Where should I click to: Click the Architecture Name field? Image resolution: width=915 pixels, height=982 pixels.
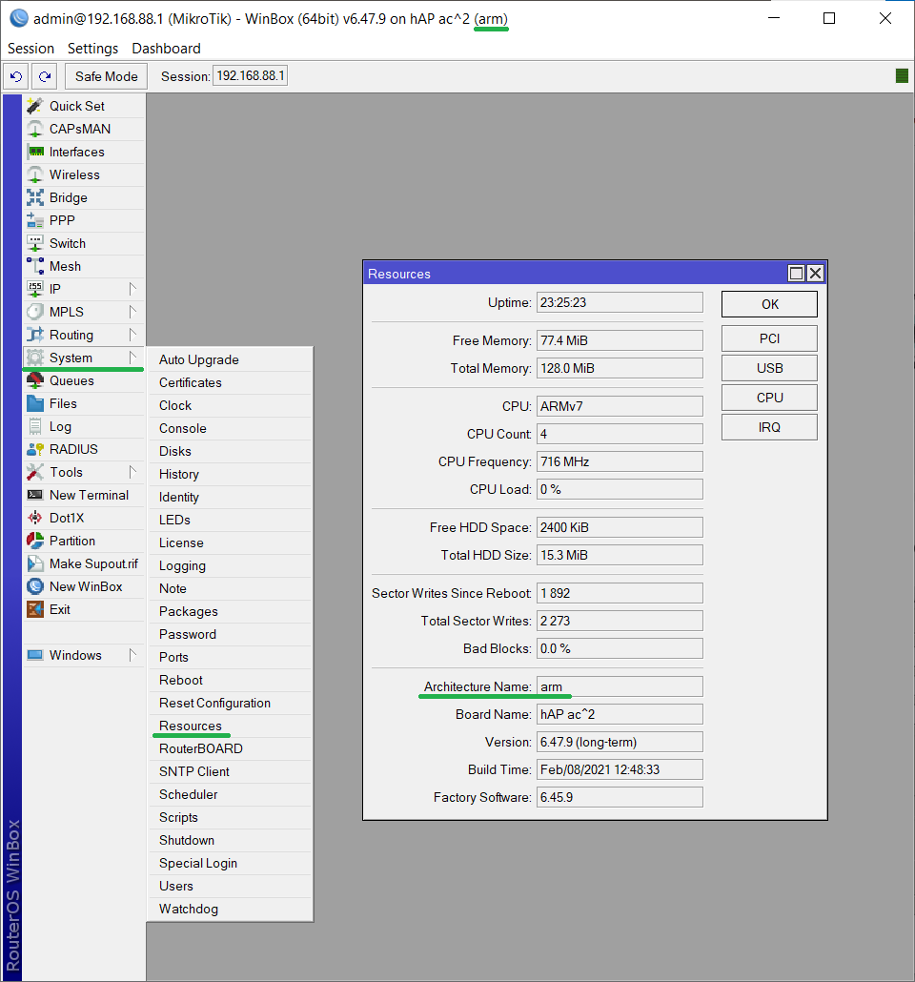[620, 686]
